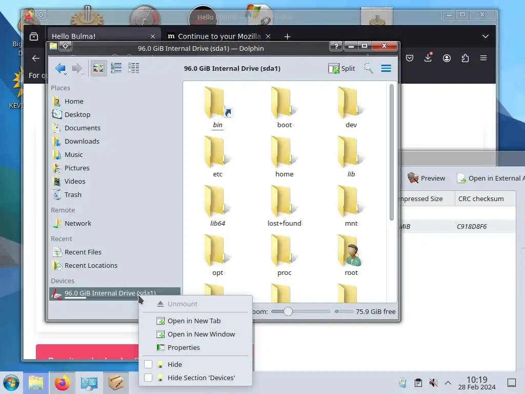Image resolution: width=525 pixels, height=394 pixels.
Task: Select the bin folder icon
Action: [x=217, y=103]
